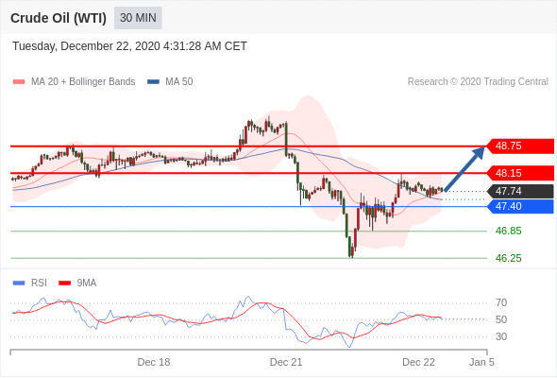Screen dimensions: 557x378
Task: Select the blue 47.40 pivot price label
Action: pos(520,206)
